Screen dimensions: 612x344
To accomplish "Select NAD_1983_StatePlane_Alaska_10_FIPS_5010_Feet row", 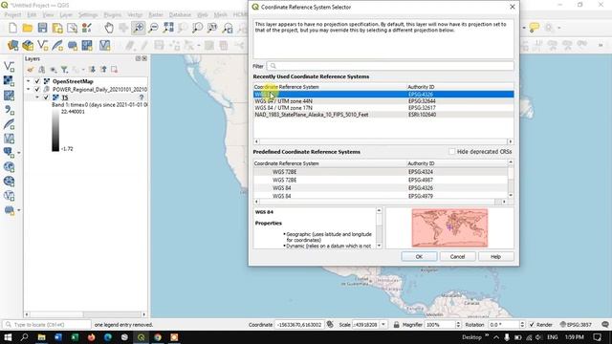I will coord(383,115).
